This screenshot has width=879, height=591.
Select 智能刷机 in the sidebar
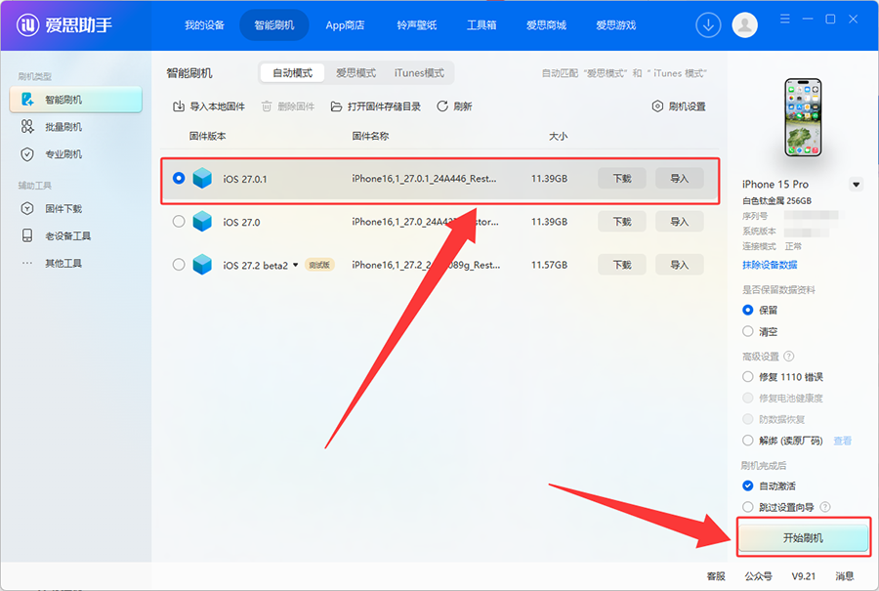pyautogui.click(x=75, y=100)
